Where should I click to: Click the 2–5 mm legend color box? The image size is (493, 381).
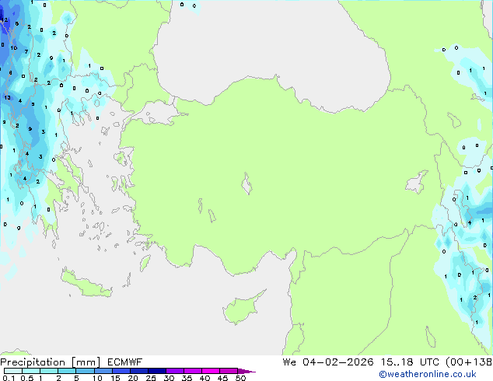67,371
